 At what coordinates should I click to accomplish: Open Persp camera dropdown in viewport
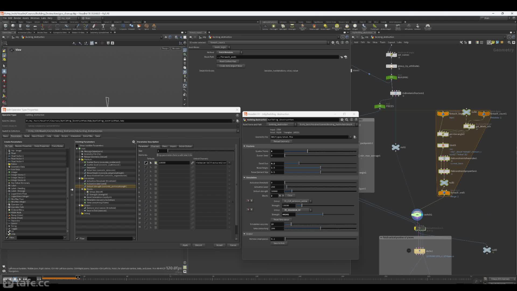point(165,48)
